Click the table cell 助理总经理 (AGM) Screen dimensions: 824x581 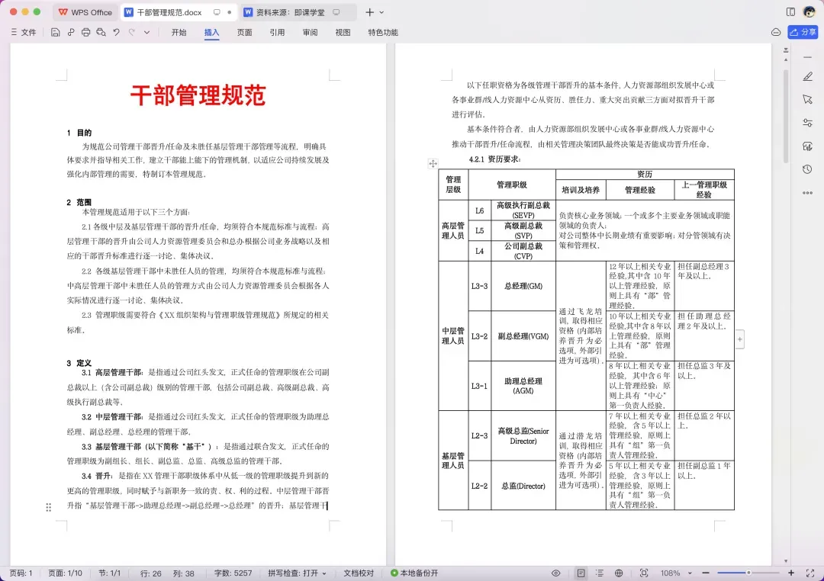[523, 386]
